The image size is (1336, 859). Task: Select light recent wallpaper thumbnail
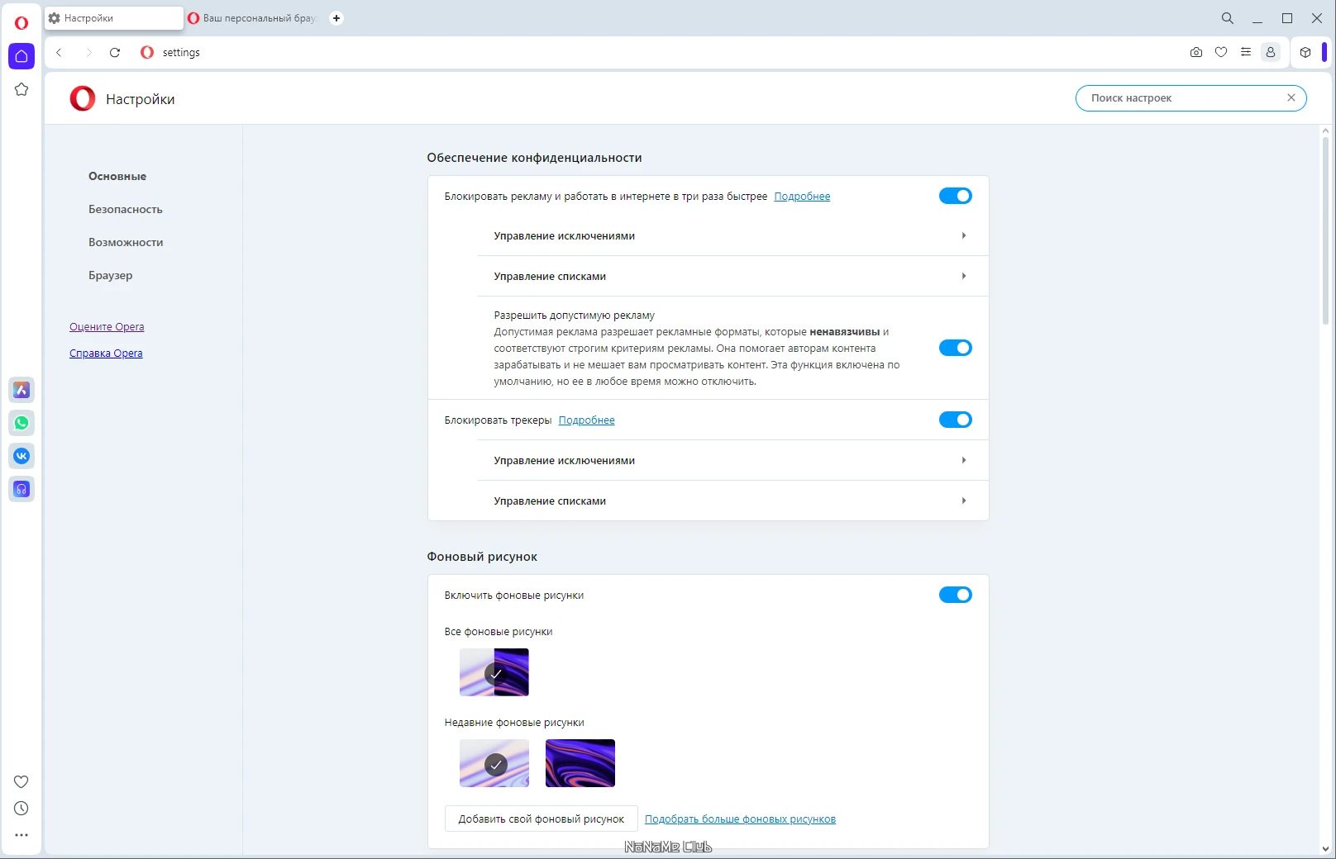coord(494,763)
